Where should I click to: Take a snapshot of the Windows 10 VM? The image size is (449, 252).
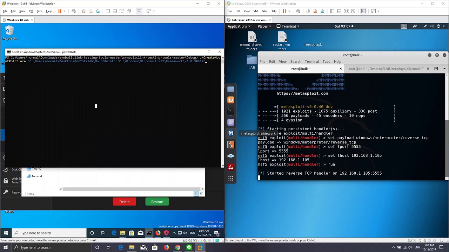point(84,11)
